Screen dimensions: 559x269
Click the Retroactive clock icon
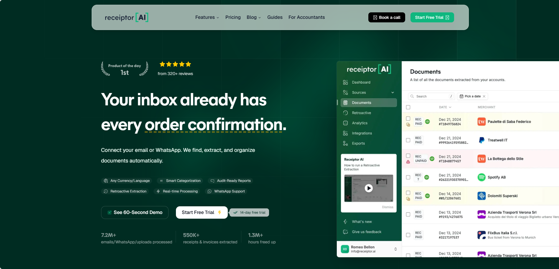345,113
